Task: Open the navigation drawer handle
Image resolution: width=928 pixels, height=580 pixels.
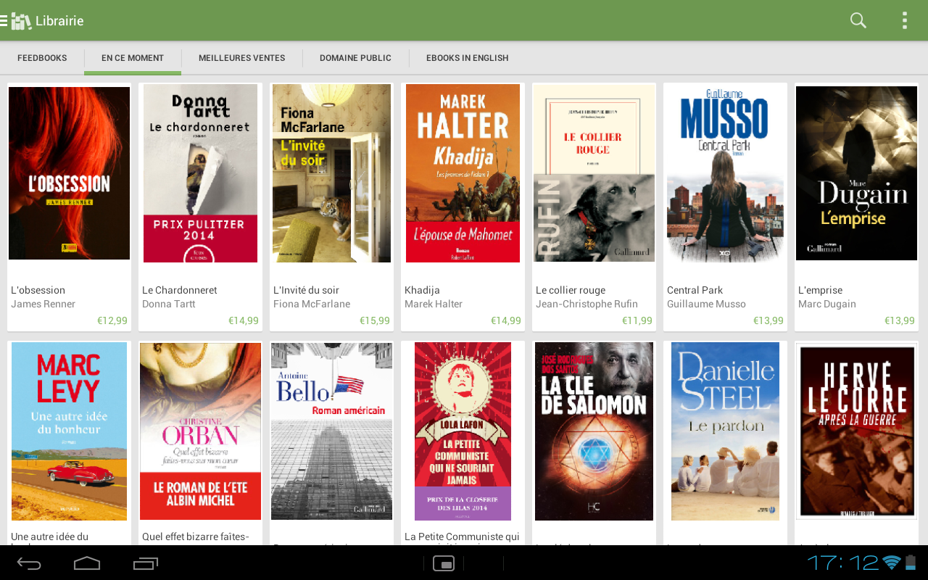Action: pos(4,20)
